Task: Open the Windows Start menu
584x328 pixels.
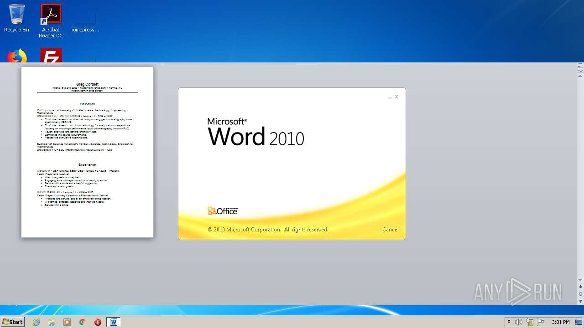Action: pyautogui.click(x=12, y=322)
